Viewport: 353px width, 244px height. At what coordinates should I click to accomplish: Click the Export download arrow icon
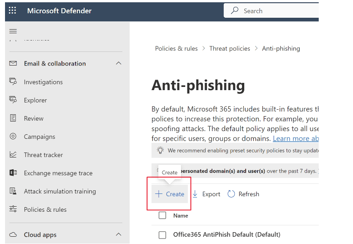195,194
